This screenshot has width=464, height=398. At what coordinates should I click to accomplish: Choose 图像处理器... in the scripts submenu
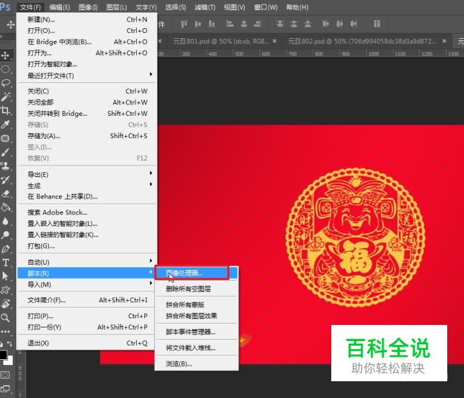(196, 273)
